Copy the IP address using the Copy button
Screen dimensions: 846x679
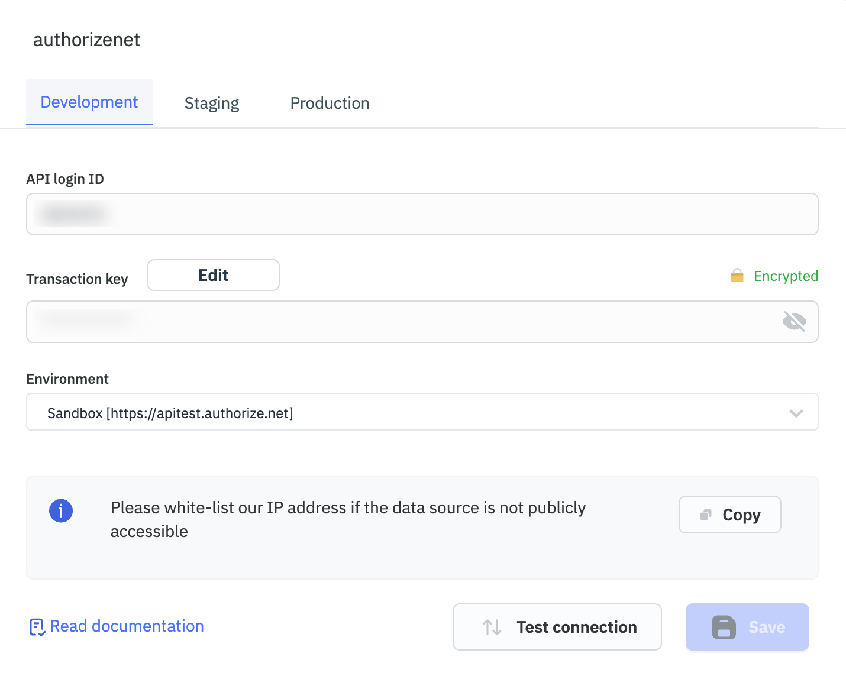pos(729,515)
